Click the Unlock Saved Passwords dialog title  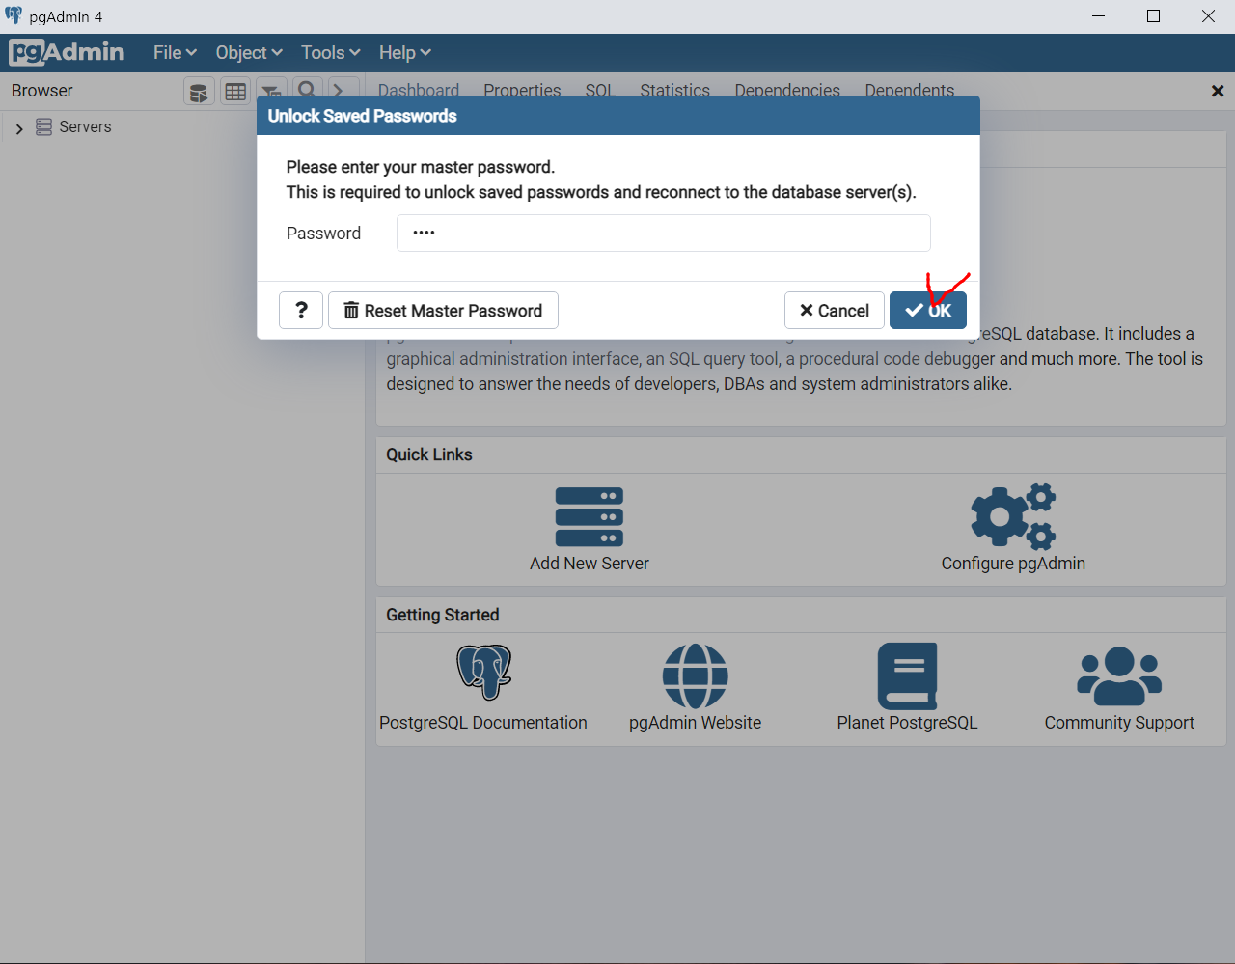tap(363, 116)
